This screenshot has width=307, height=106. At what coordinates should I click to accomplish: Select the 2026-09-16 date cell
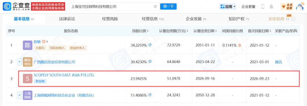tap(205, 79)
